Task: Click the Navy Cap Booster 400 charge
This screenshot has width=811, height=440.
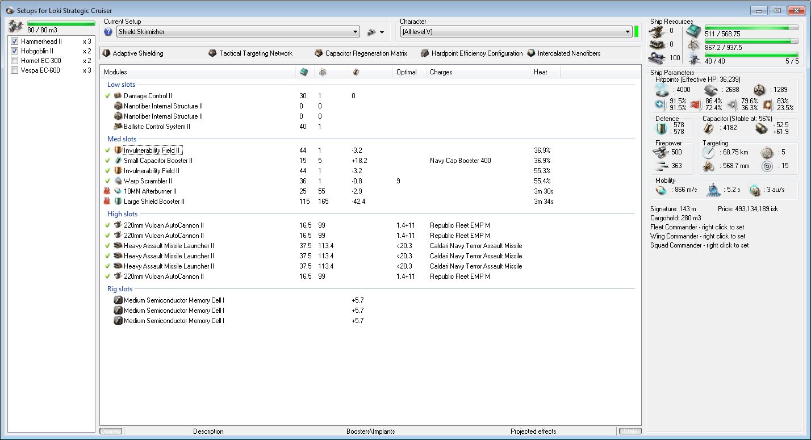Action: pyautogui.click(x=461, y=161)
